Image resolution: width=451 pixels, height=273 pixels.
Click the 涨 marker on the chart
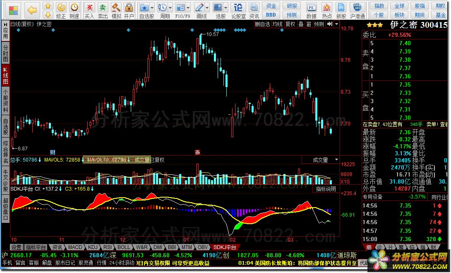click(x=197, y=152)
